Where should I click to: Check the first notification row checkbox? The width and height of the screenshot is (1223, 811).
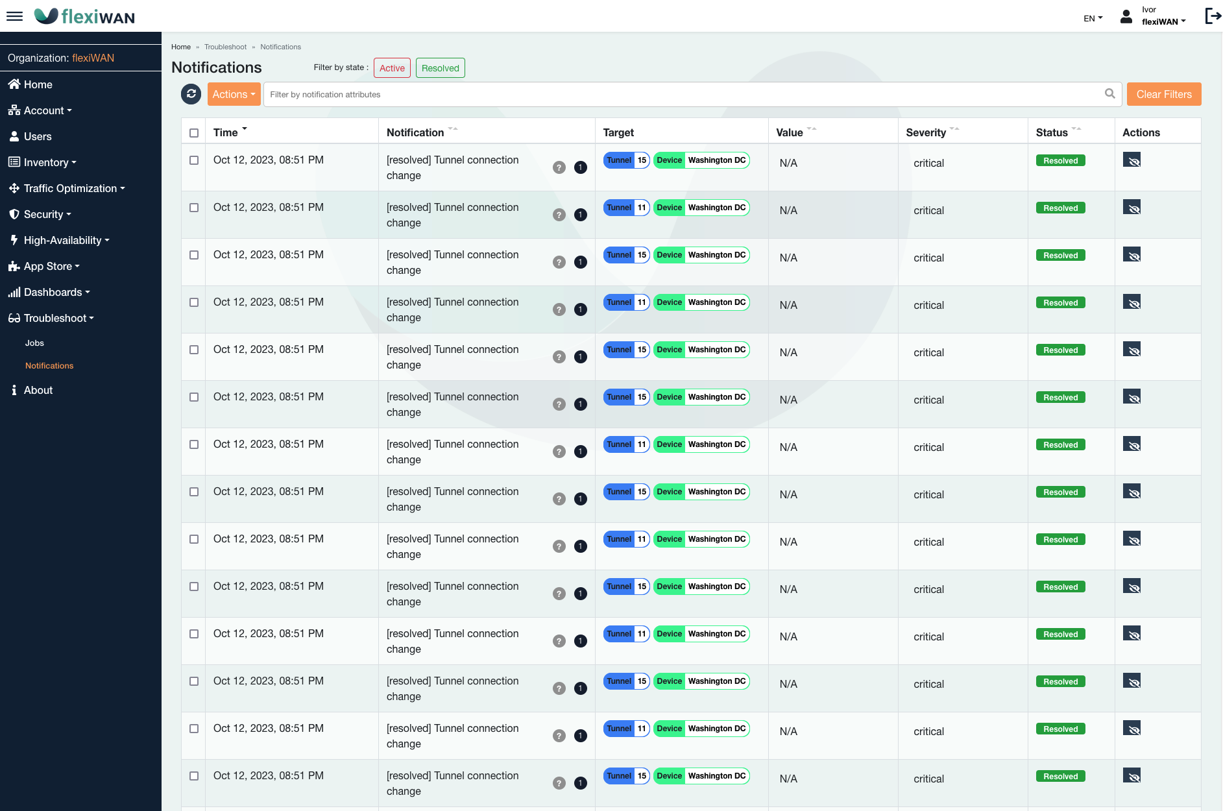(194, 160)
